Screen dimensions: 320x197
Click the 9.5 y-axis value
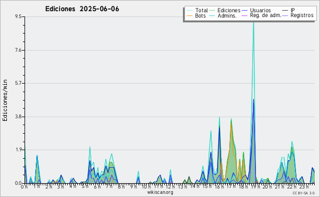coord(18,17)
